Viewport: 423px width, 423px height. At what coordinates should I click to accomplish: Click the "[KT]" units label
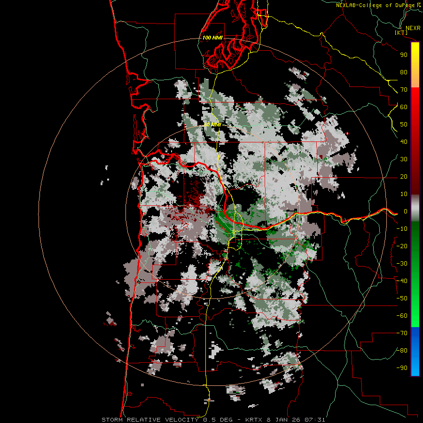pyautogui.click(x=401, y=32)
